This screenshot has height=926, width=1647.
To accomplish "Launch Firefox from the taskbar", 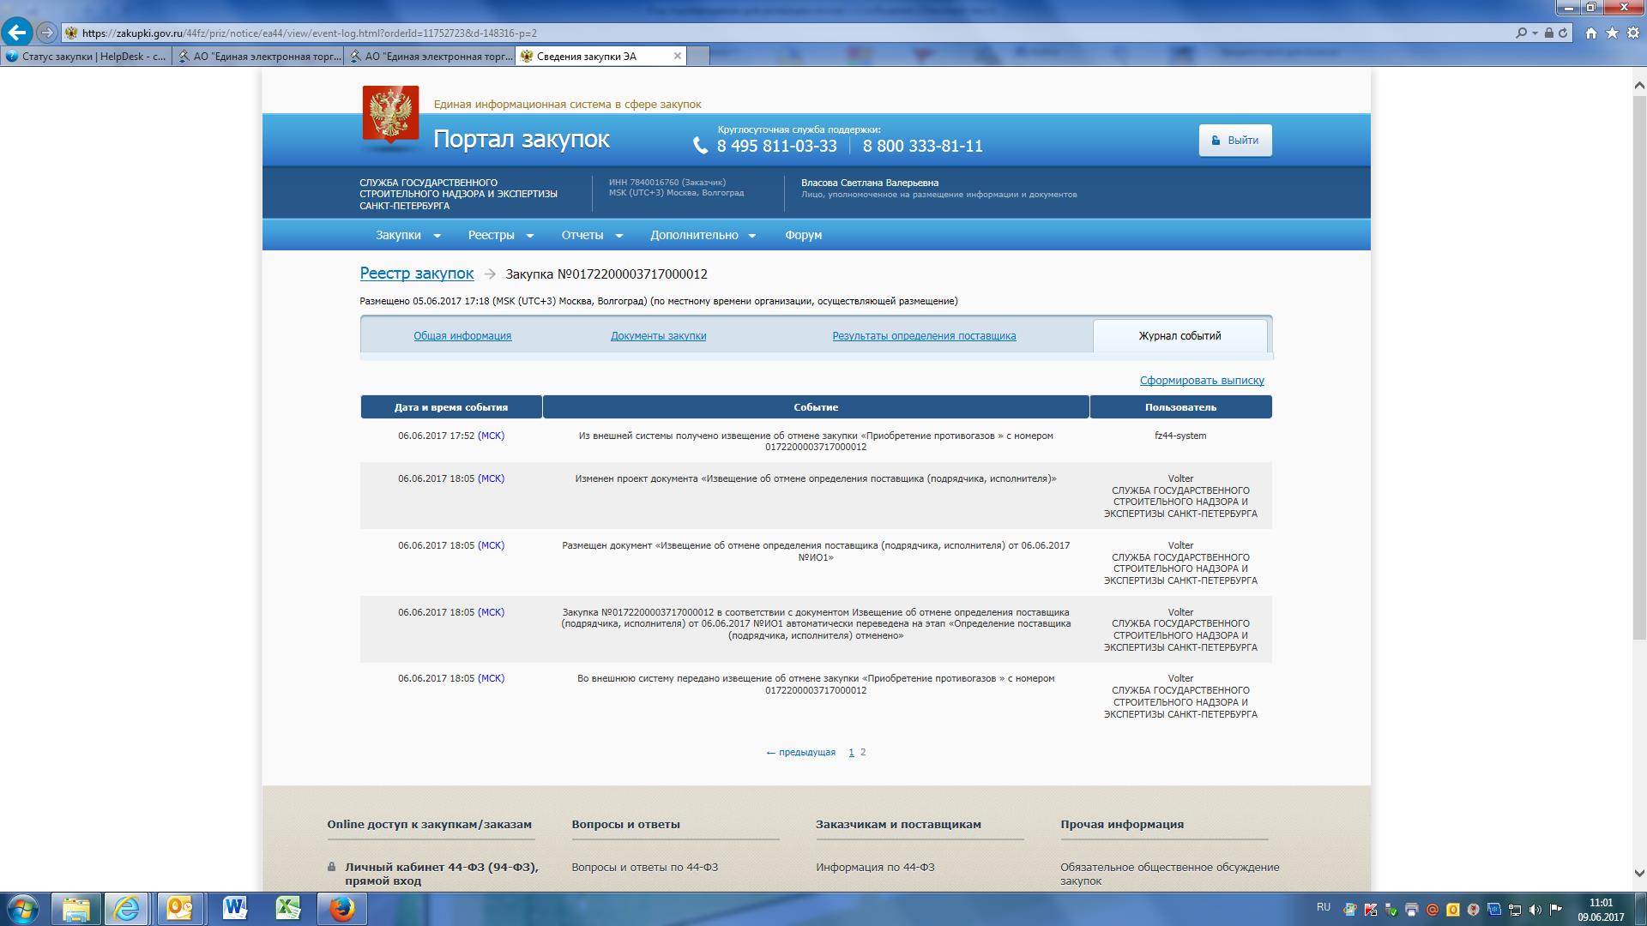I will [341, 908].
